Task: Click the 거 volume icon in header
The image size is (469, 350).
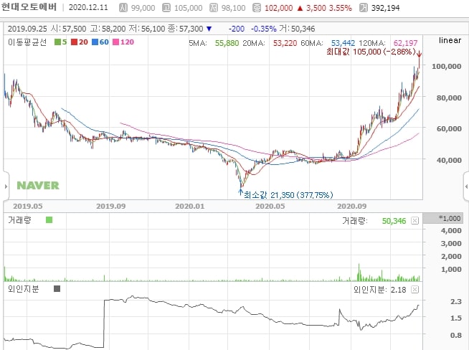Action: pyautogui.click(x=364, y=7)
